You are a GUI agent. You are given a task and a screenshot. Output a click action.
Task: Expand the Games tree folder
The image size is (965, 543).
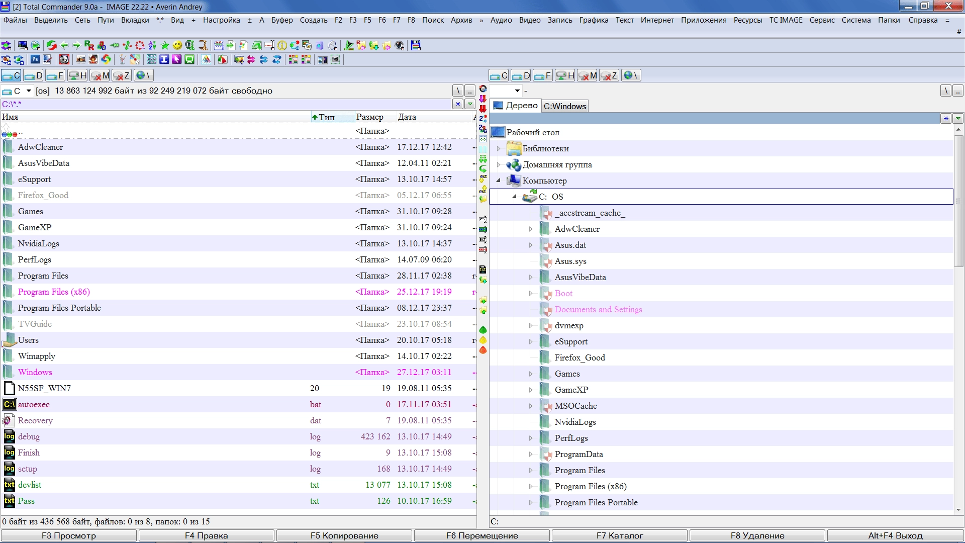coord(531,374)
